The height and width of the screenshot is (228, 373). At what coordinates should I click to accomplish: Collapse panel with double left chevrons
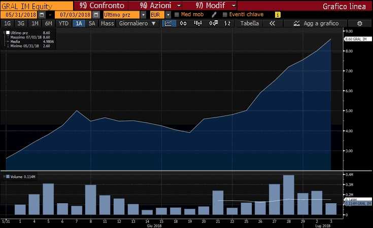coord(272,23)
